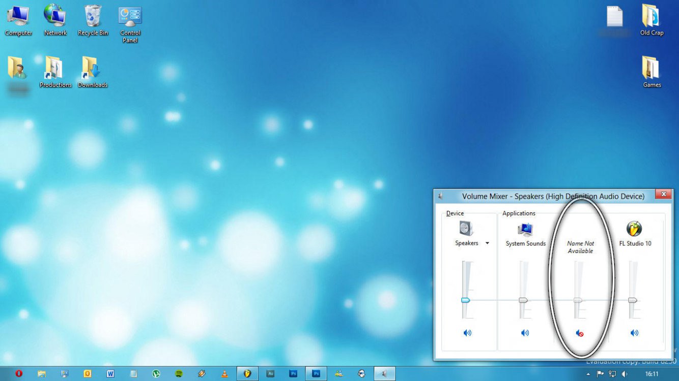The height and width of the screenshot is (381, 679).
Task: Select the Downloads folder shortcut
Action: click(92, 72)
